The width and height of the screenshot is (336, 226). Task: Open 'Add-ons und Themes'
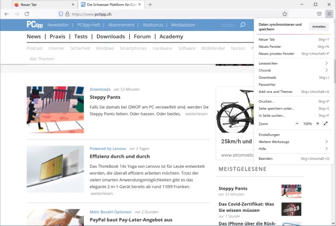pos(293,92)
